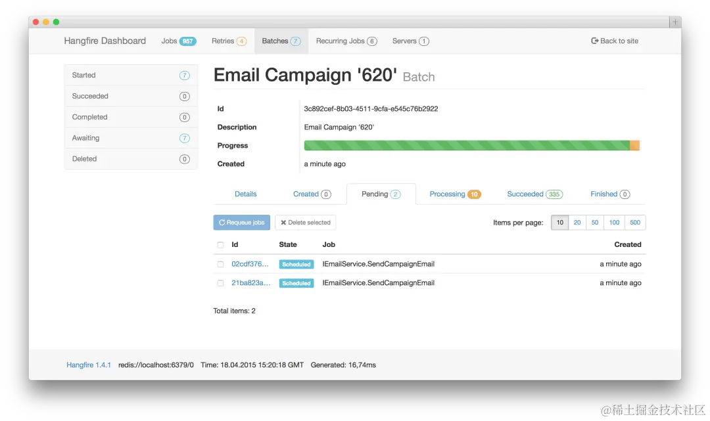
Task: Click the Job column header
Action: click(x=329, y=244)
